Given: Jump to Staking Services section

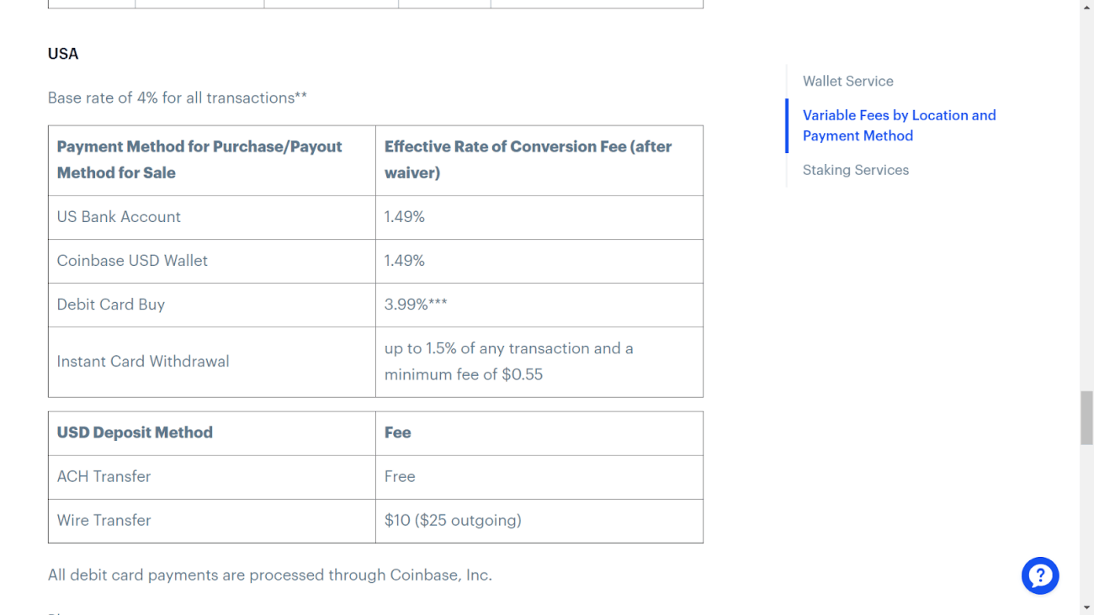Looking at the screenshot, I should [855, 170].
